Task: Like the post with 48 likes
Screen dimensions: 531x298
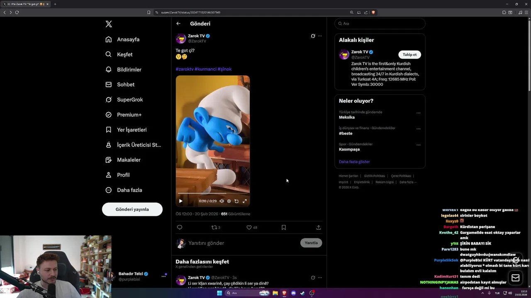Action: 252,227
